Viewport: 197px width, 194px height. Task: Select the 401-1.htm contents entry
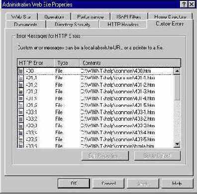[x=118, y=78]
